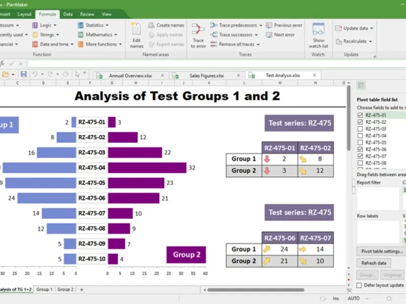Check the RZ-475-08 field
Viewport: 406px width, 304px height.
click(360, 163)
